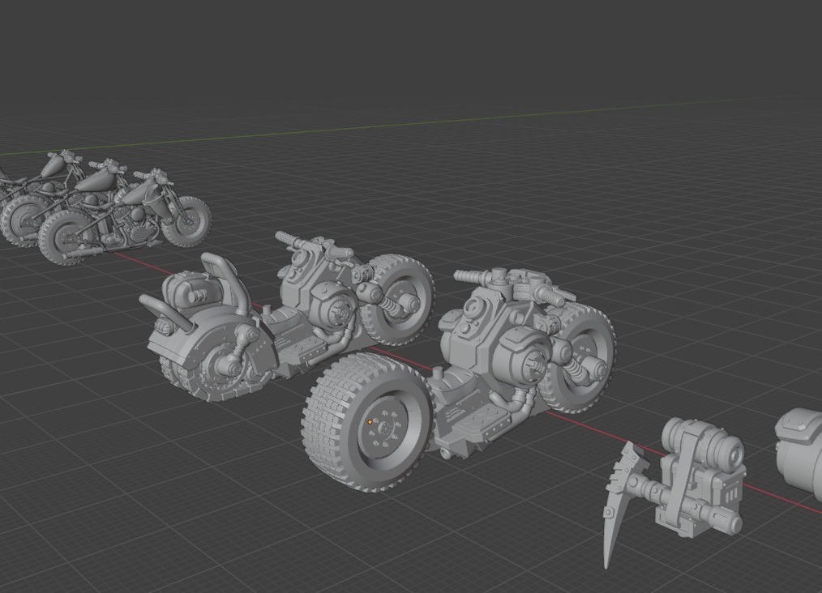Click the orange origin dot on the wheel hub
Screen dimensions: 822x593
pos(370,422)
